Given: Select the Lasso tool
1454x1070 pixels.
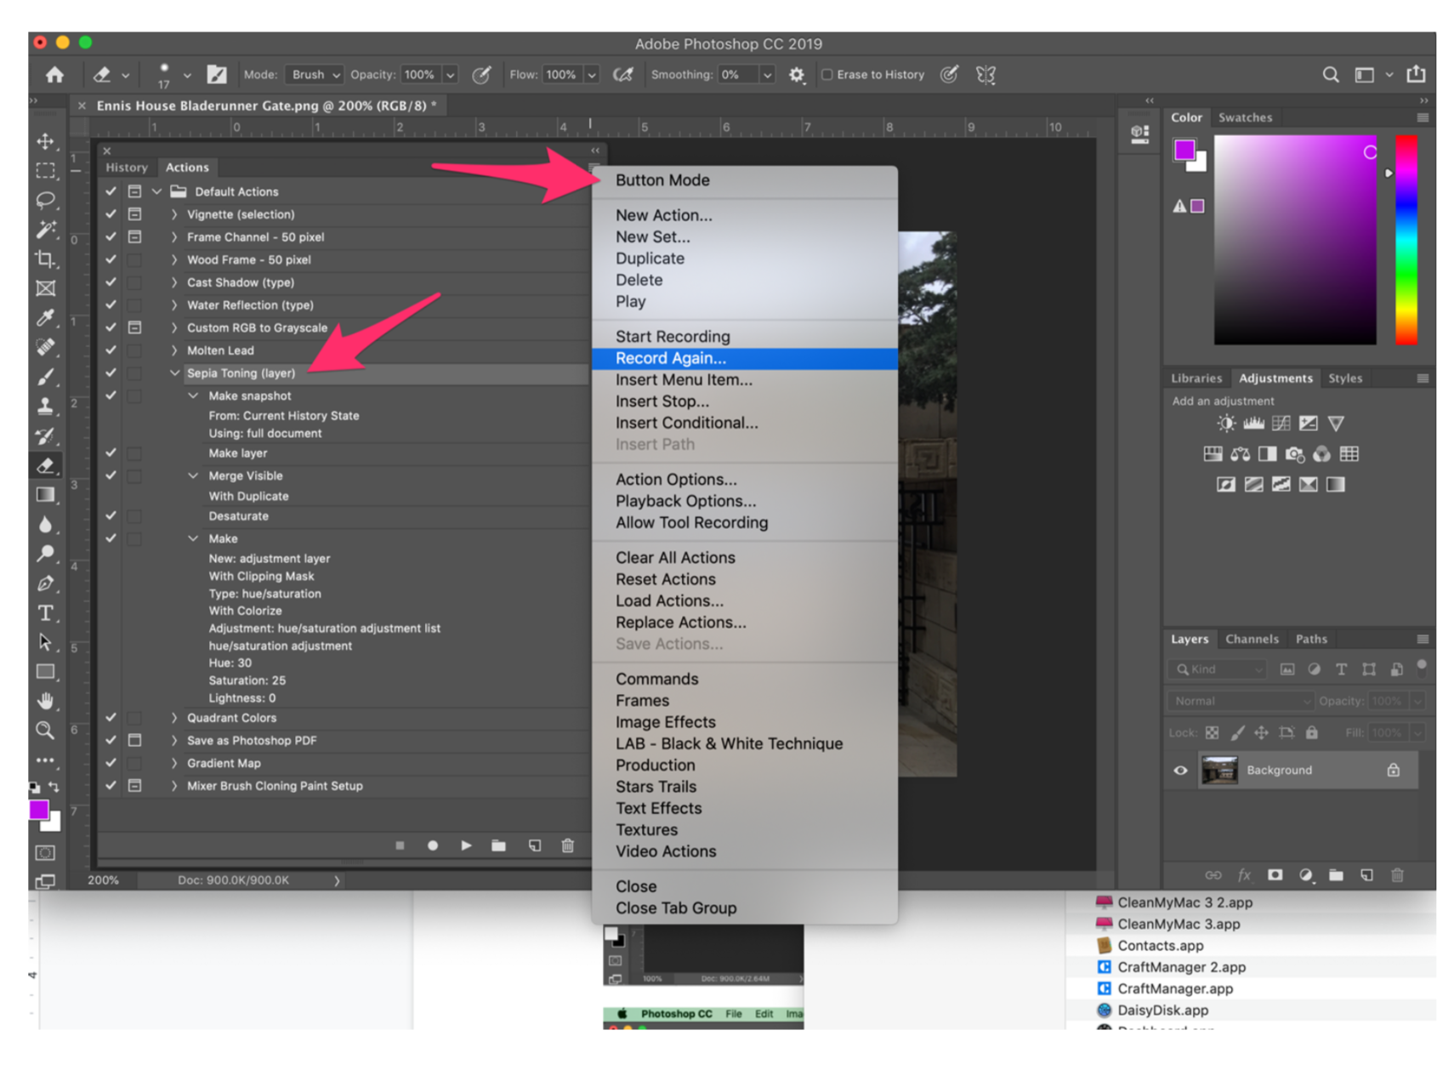Looking at the screenshot, I should [x=46, y=200].
